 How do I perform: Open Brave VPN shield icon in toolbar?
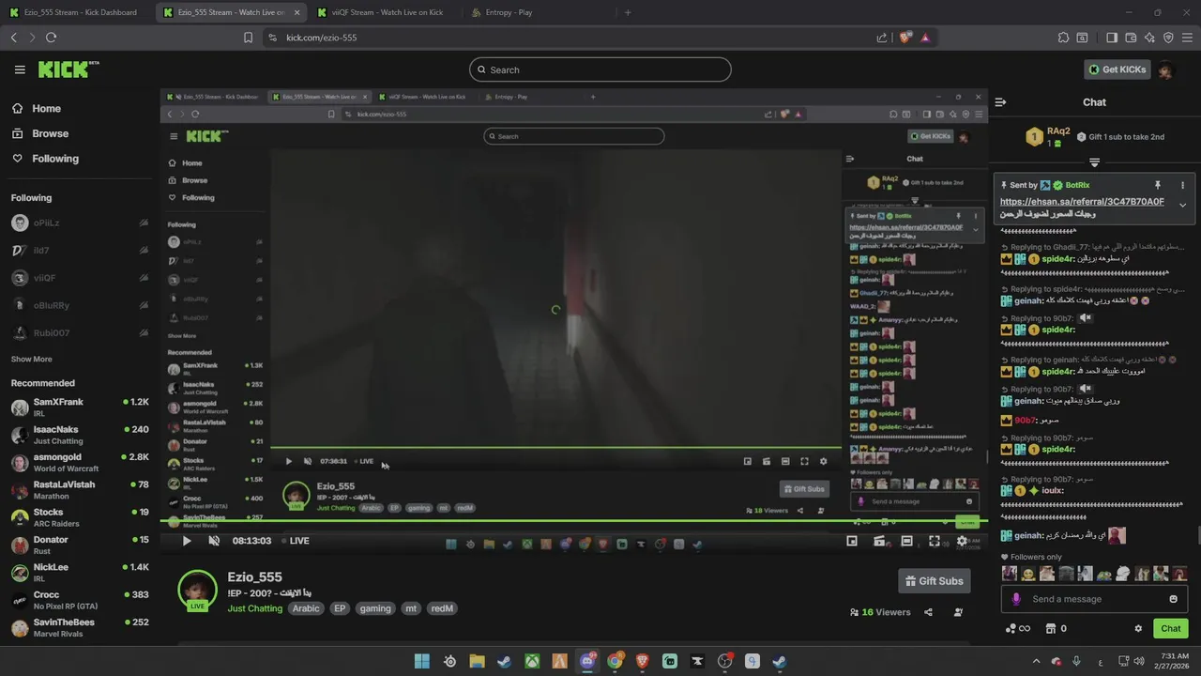click(1168, 38)
